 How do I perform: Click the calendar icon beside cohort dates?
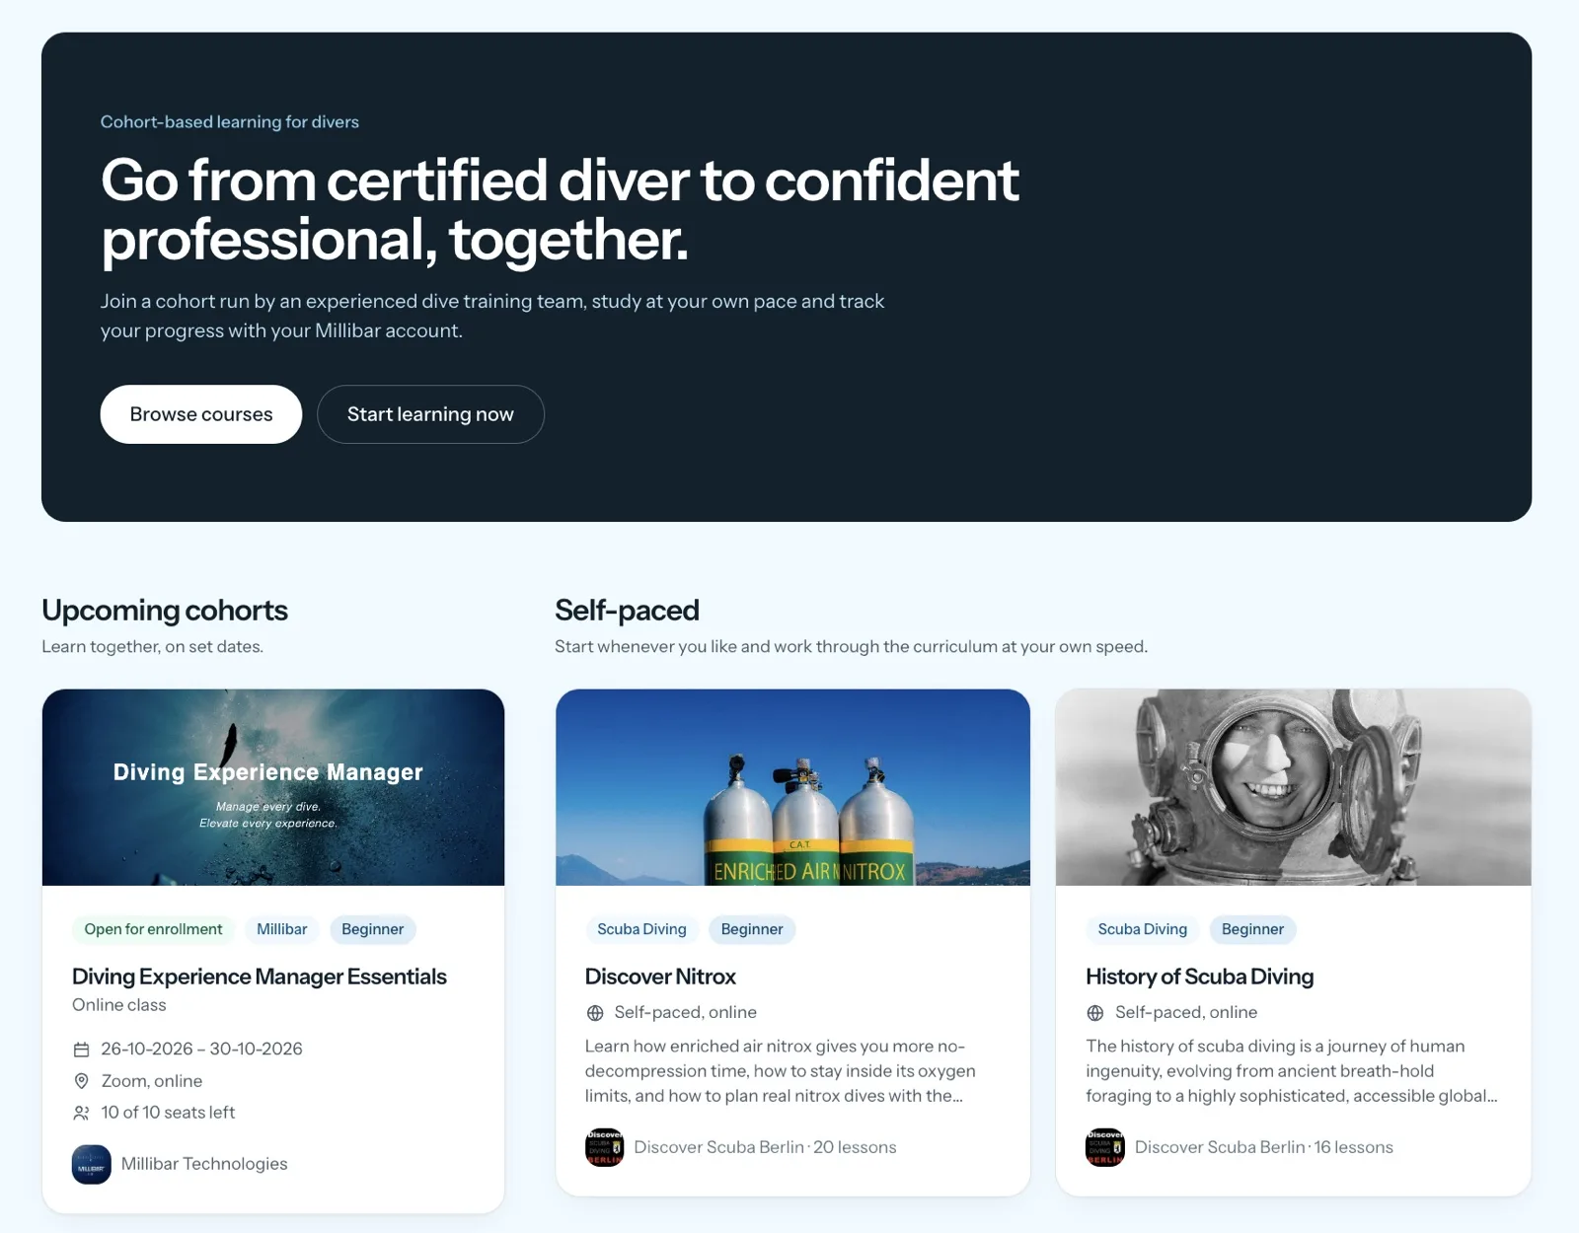(x=82, y=1050)
